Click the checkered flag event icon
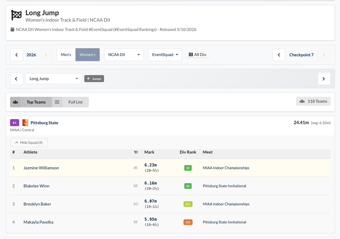Screen dimensions: 340x239 (16, 15)
